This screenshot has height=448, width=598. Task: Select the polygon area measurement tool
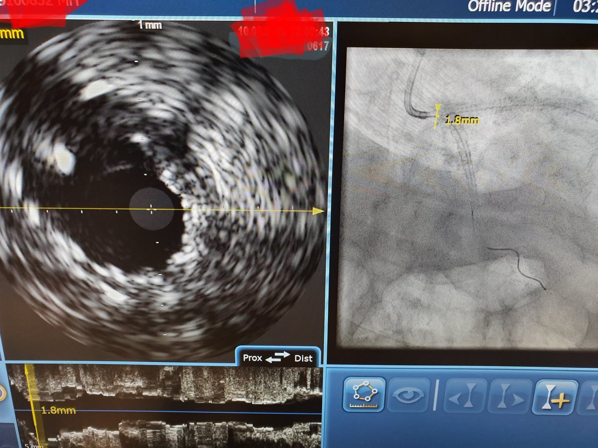364,395
